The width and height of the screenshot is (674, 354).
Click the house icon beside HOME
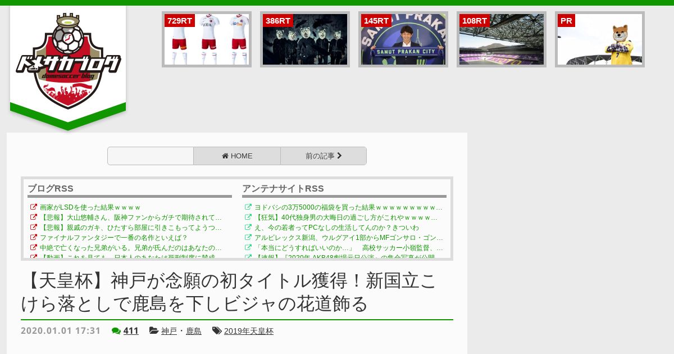[x=225, y=156]
